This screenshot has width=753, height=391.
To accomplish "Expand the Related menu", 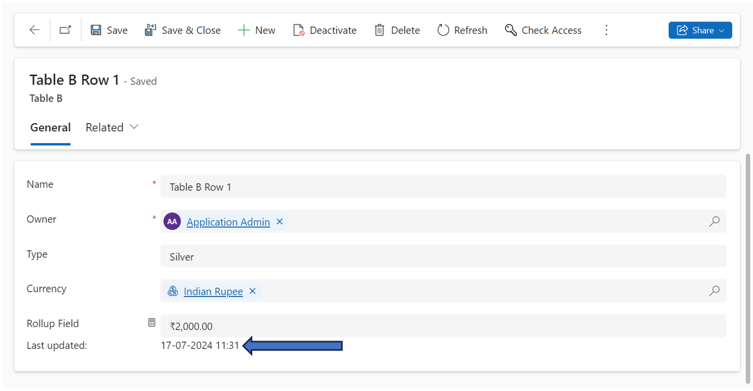I will [112, 127].
